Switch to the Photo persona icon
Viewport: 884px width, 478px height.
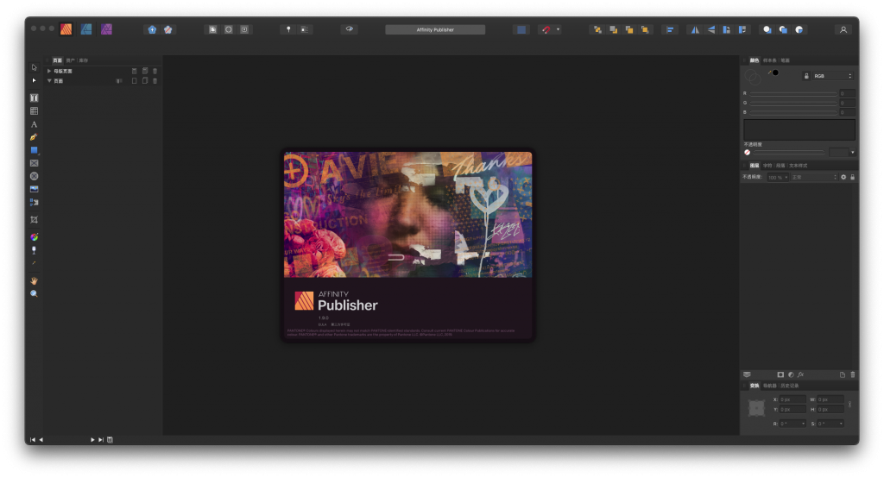[x=106, y=29]
